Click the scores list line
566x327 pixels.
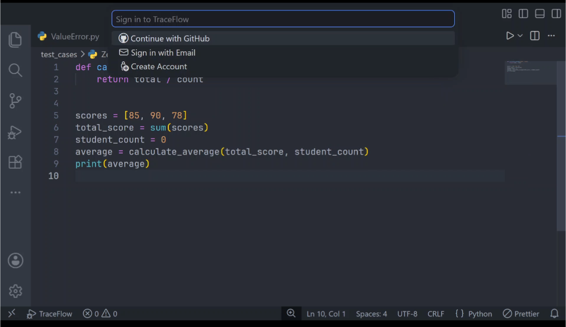[131, 115]
